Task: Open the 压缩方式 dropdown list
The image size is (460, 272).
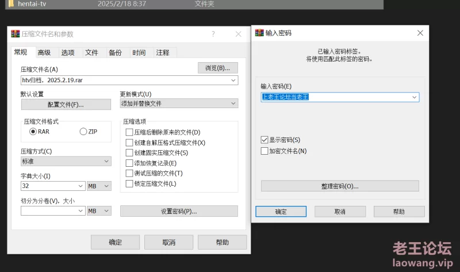Action: click(x=106, y=162)
